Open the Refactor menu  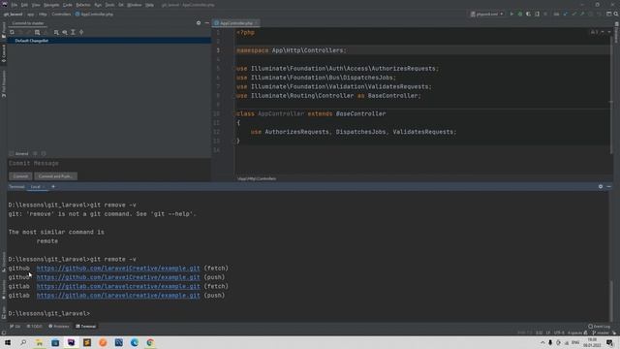click(x=83, y=5)
